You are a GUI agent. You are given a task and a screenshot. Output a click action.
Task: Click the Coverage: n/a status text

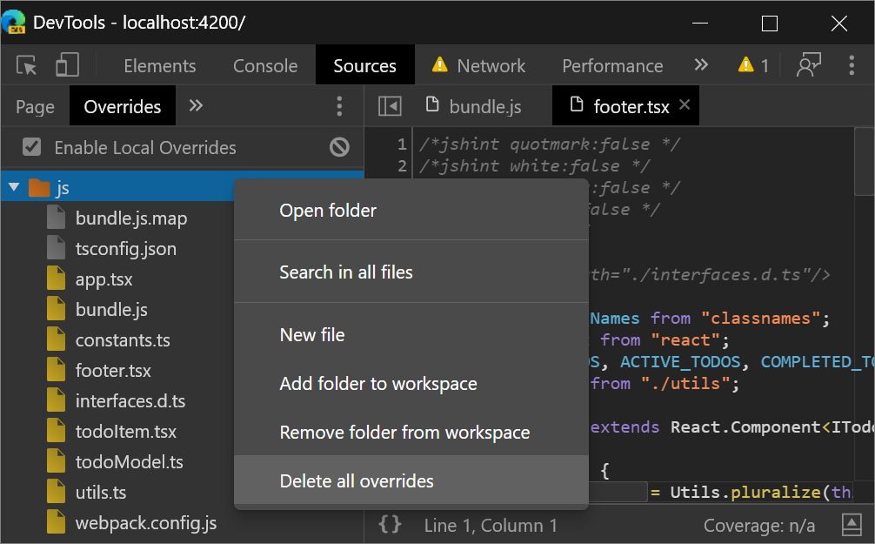[x=759, y=526]
